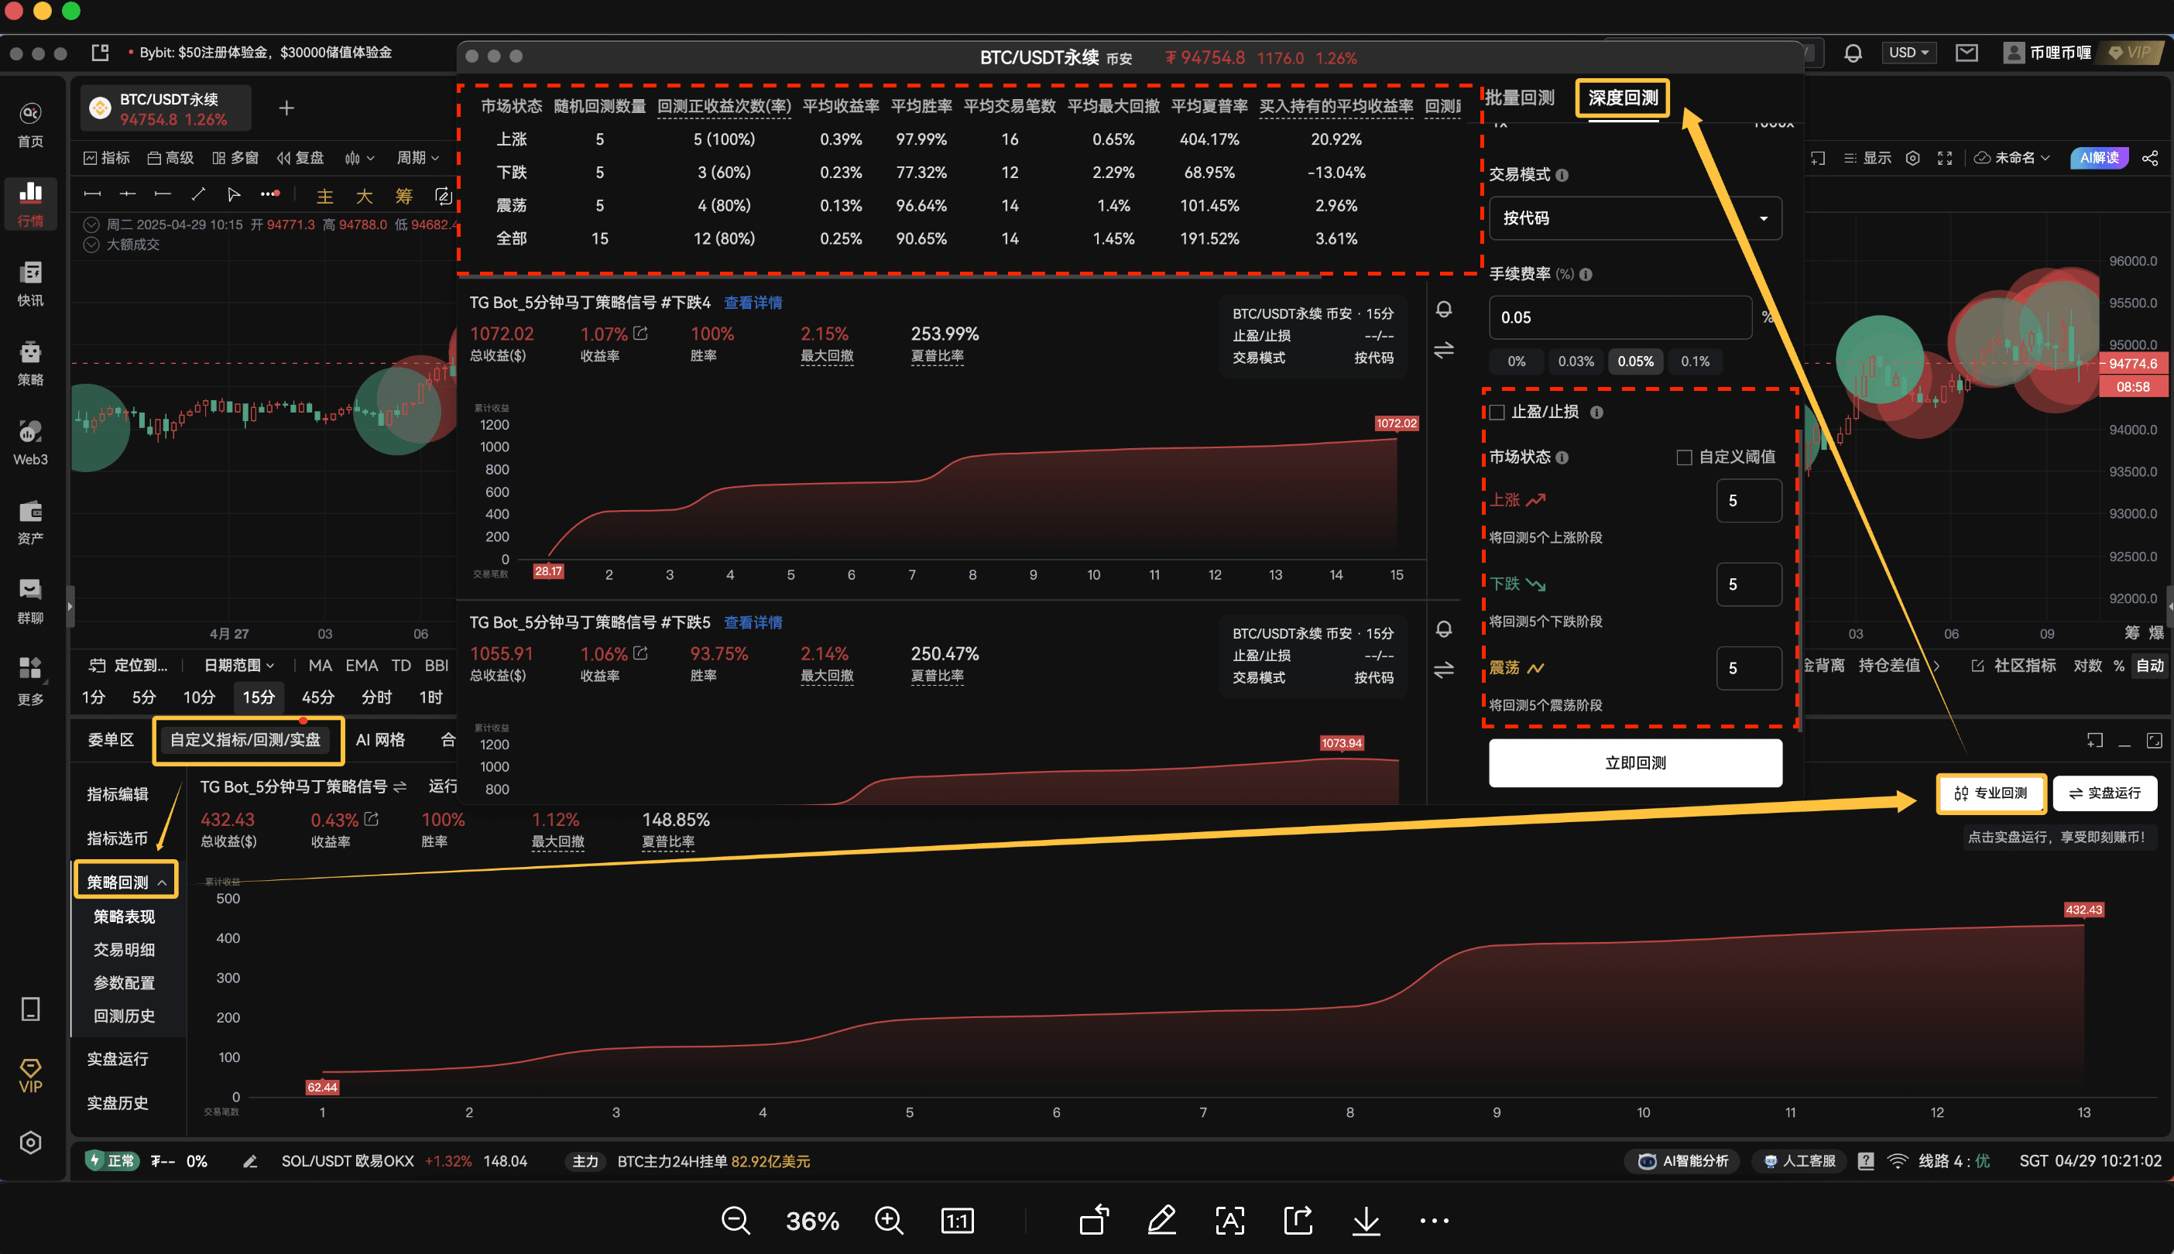Click the 手续费率 input showing 0.05

coord(1620,317)
